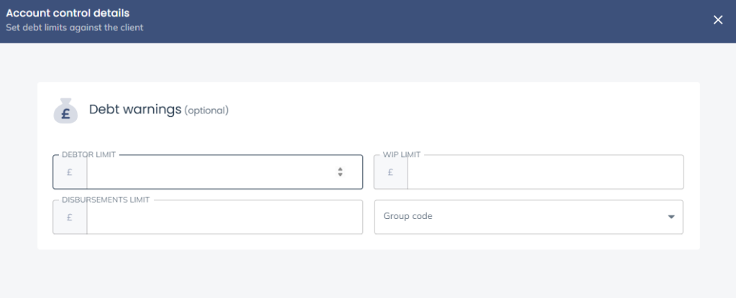The width and height of the screenshot is (736, 298).
Task: Click the Account control details title
Action: pos(73,14)
